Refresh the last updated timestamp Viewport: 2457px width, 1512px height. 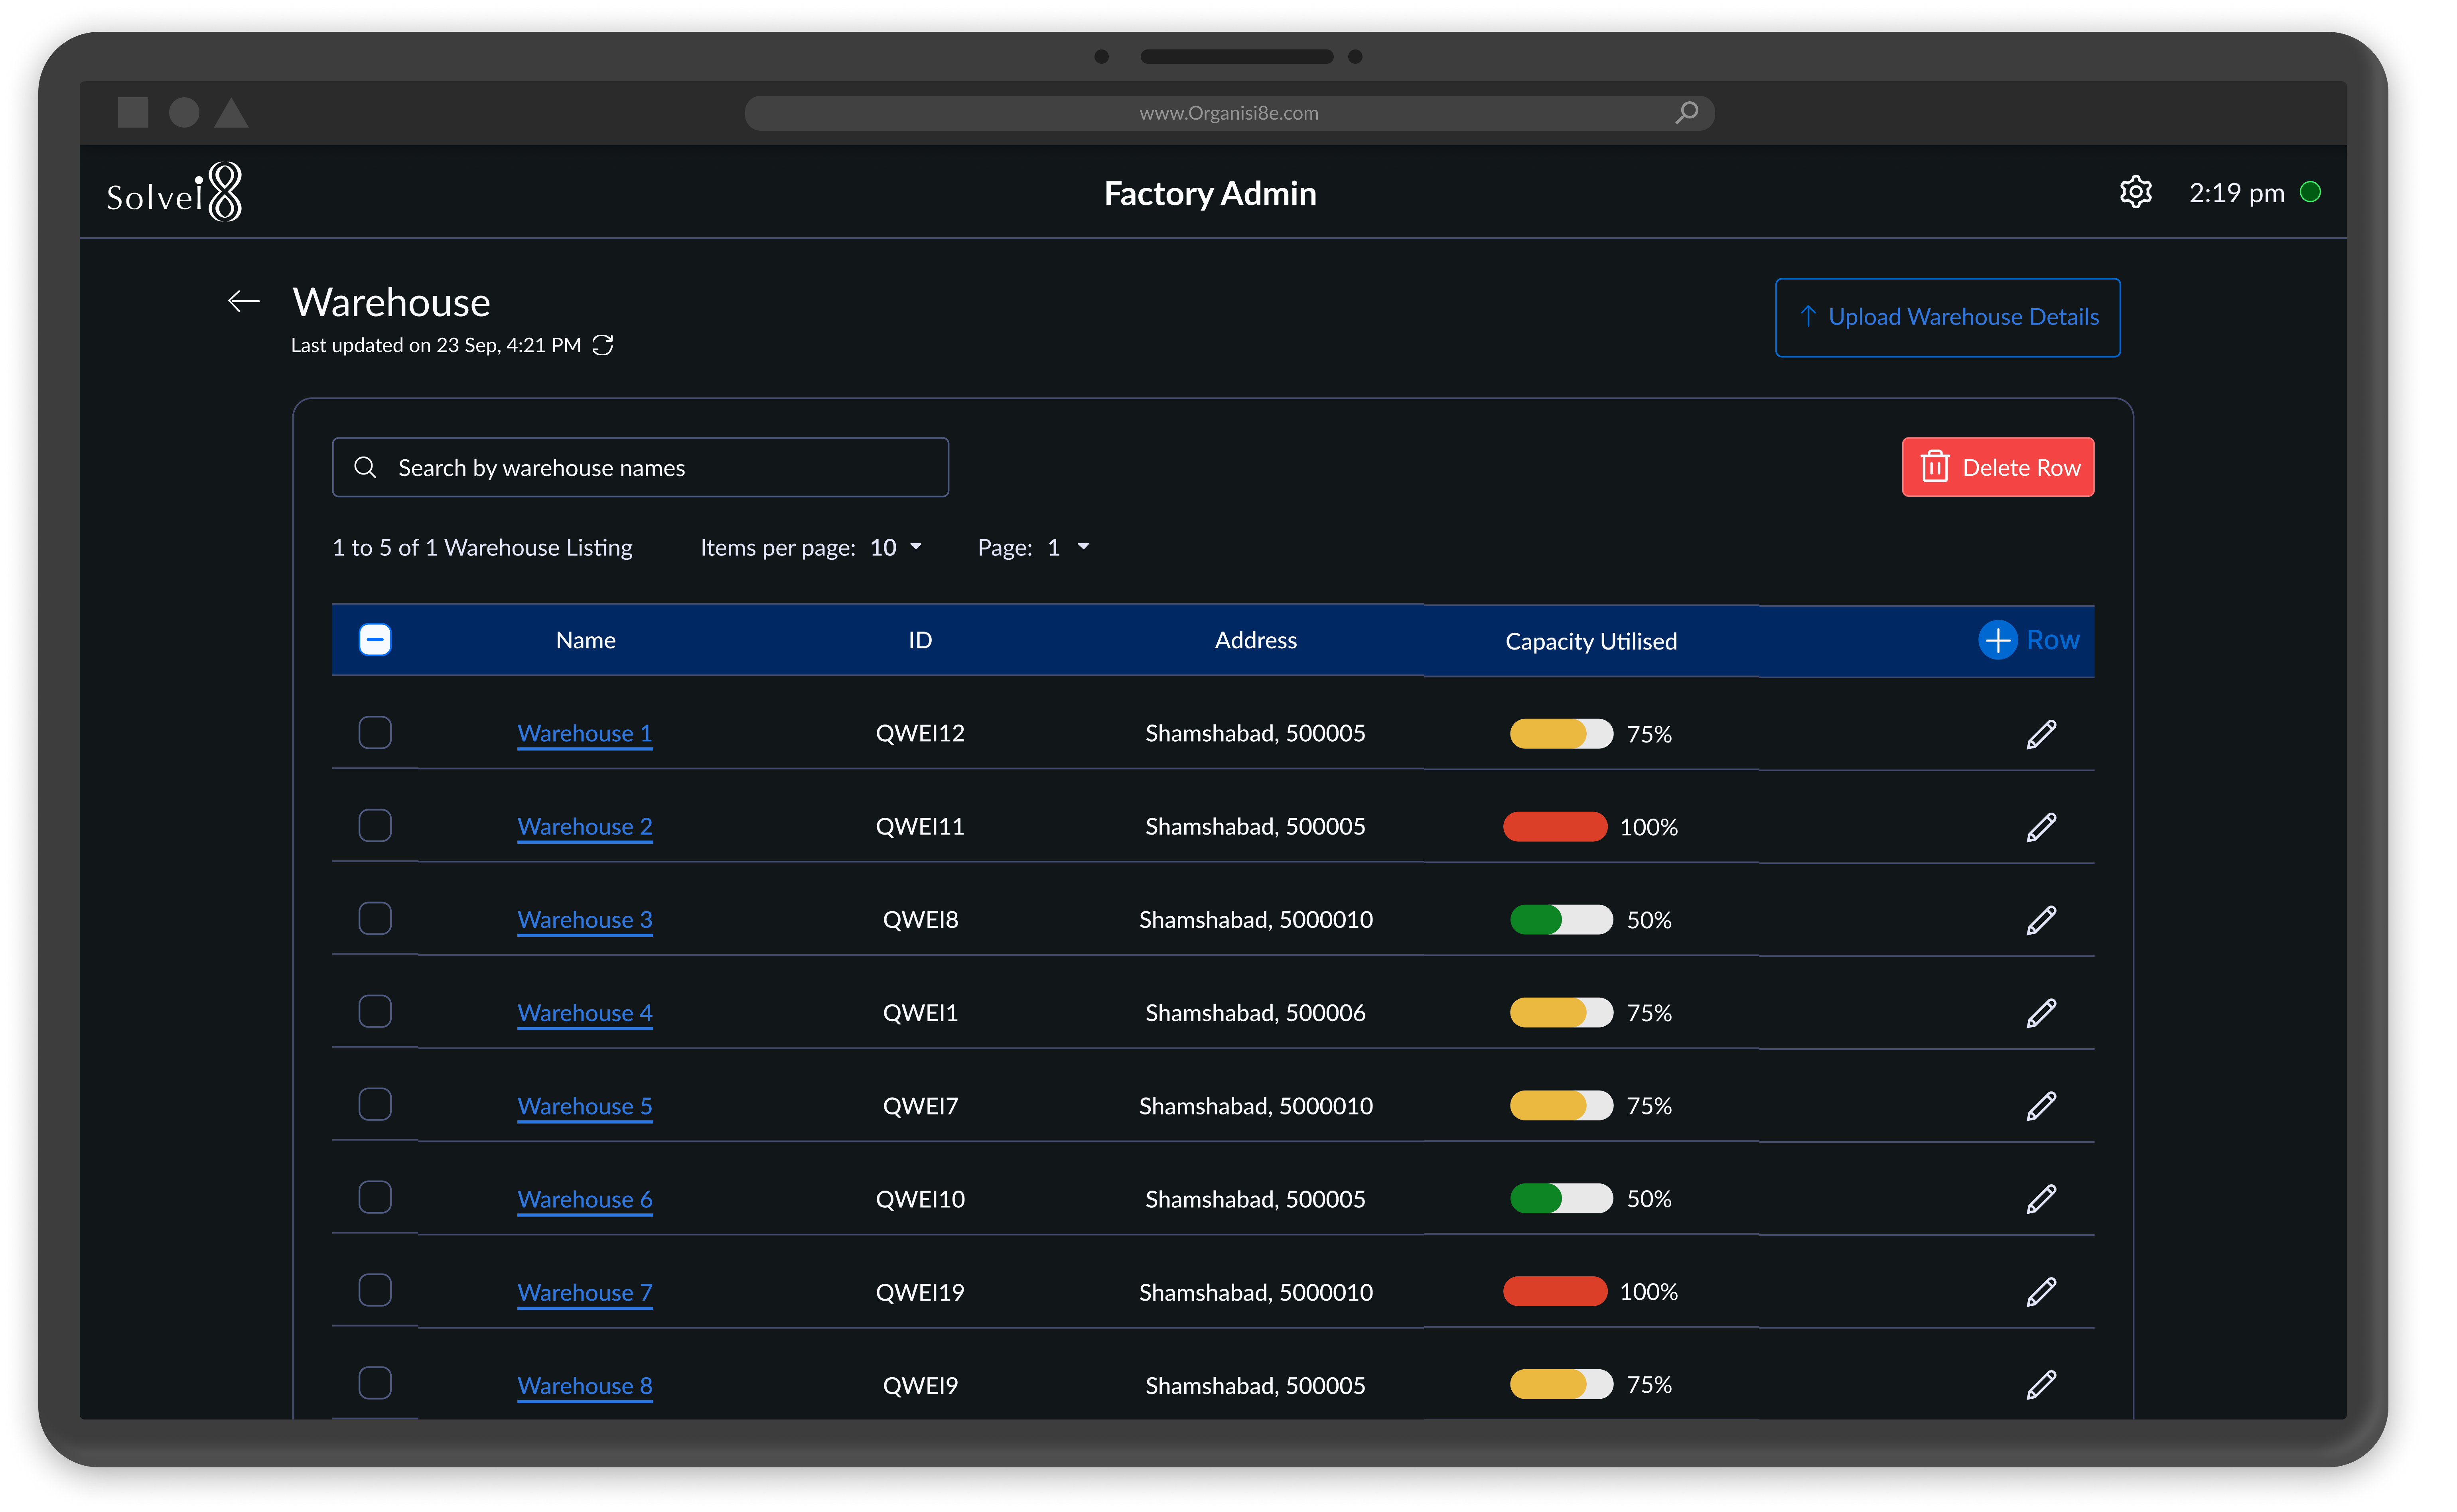click(603, 345)
